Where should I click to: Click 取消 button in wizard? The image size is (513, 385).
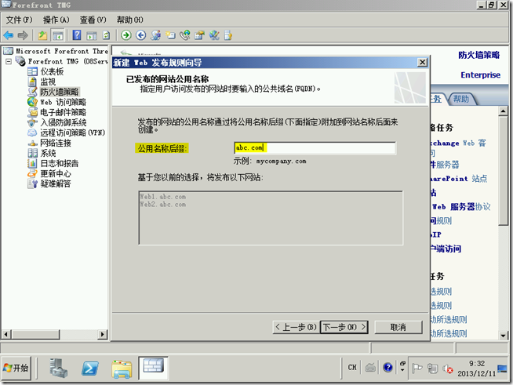pyautogui.click(x=398, y=327)
